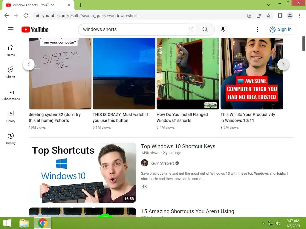
Task: Show previous shorts with left carousel arrow
Action: pos(29,64)
